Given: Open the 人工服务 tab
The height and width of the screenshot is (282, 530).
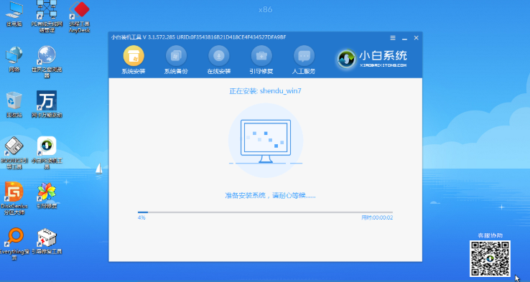Looking at the screenshot, I should 304,60.
